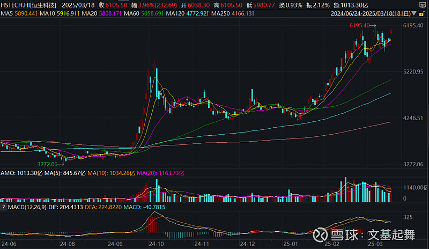Click the MACD(12,26,9) indicator title

(27, 207)
